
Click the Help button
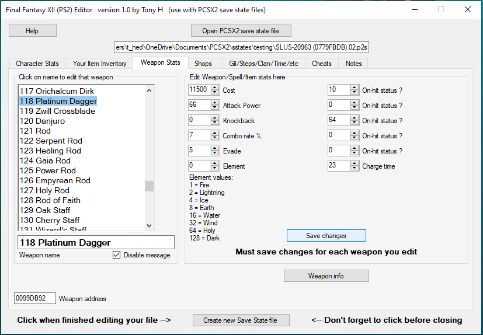point(32,31)
